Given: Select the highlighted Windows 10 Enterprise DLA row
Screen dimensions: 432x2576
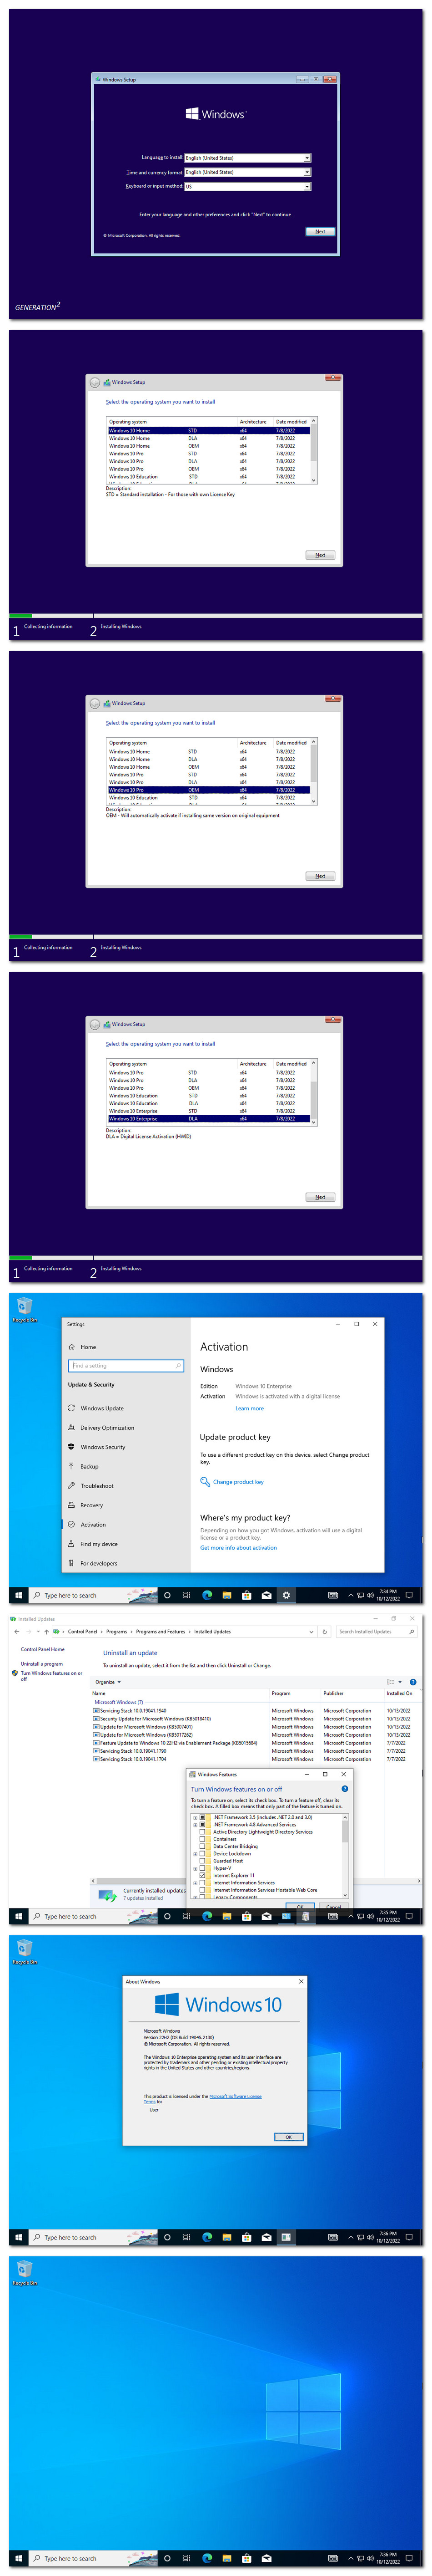Looking at the screenshot, I should (210, 1119).
